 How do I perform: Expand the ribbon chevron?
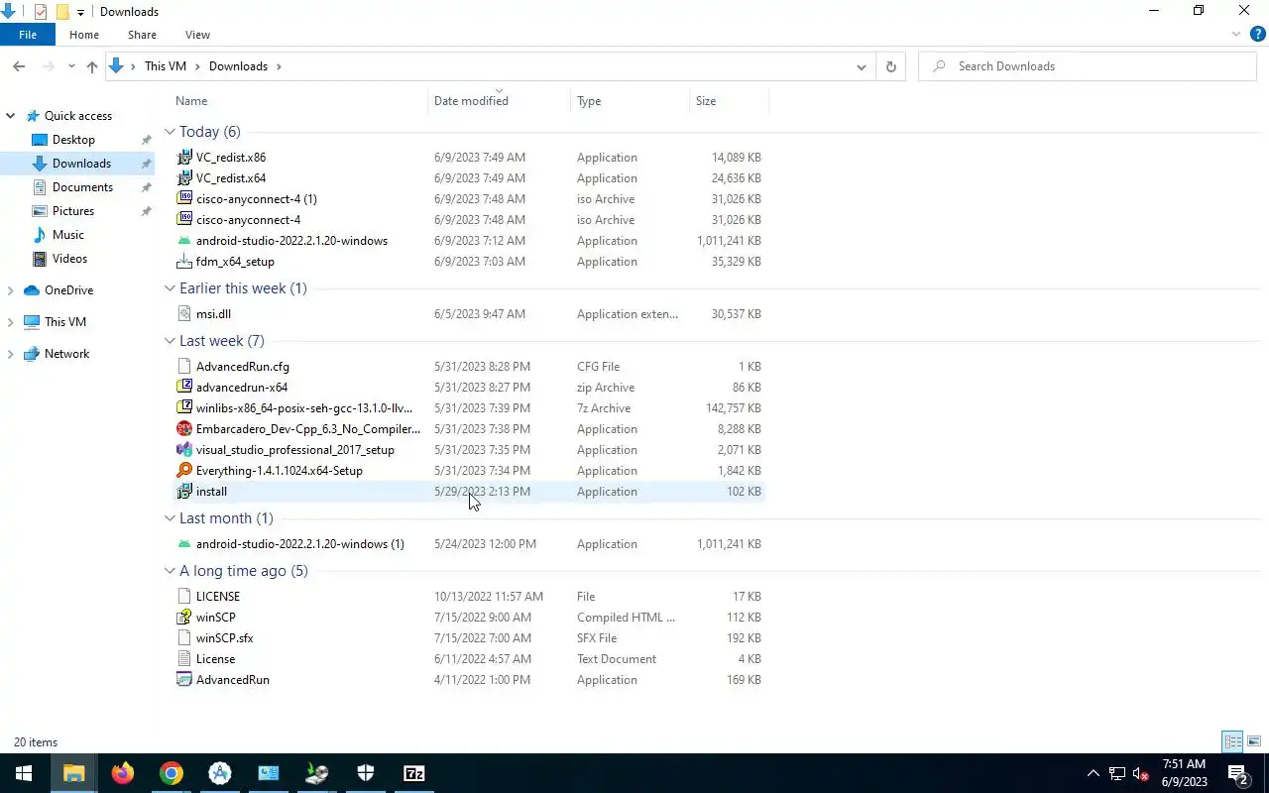1236,35
